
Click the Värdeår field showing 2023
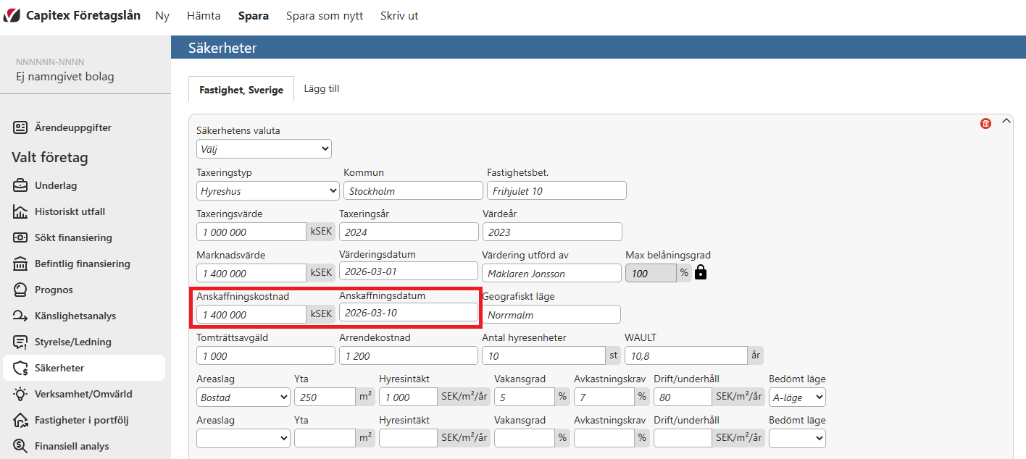552,232
